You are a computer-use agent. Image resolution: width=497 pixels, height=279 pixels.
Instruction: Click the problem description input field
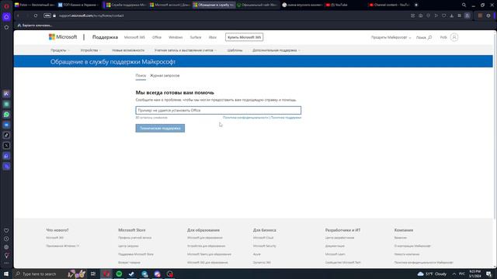[218, 110]
